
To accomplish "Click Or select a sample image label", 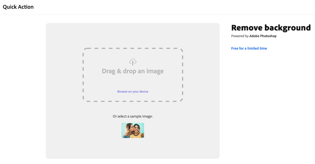I will click(133, 116).
